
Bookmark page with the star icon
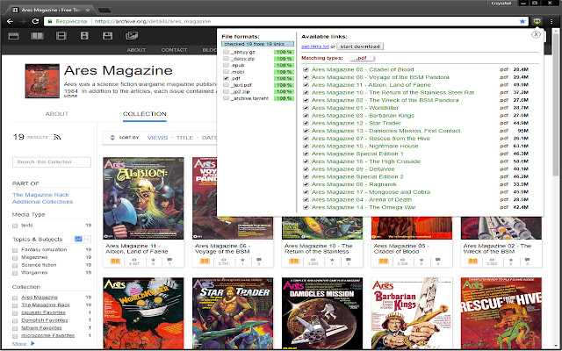pos(522,19)
